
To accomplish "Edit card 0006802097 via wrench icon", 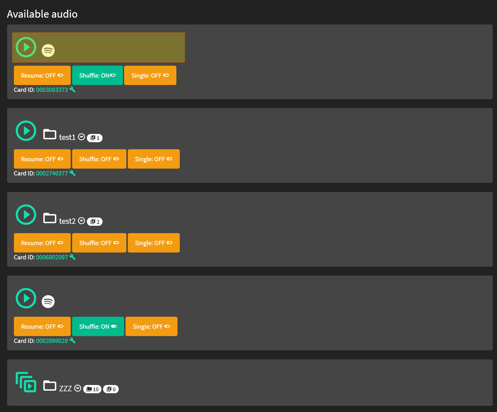I will pyautogui.click(x=72, y=257).
